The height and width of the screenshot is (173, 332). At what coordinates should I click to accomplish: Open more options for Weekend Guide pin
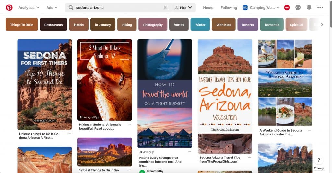310,130
